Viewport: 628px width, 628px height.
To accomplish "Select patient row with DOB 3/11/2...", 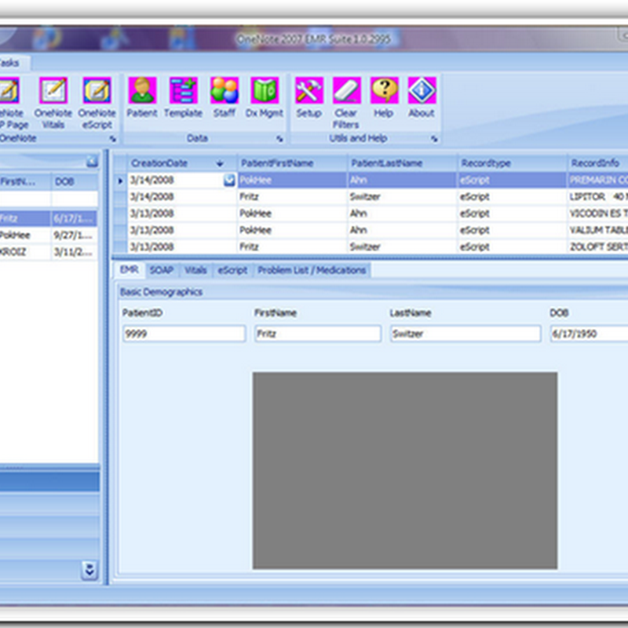I will coord(49,252).
